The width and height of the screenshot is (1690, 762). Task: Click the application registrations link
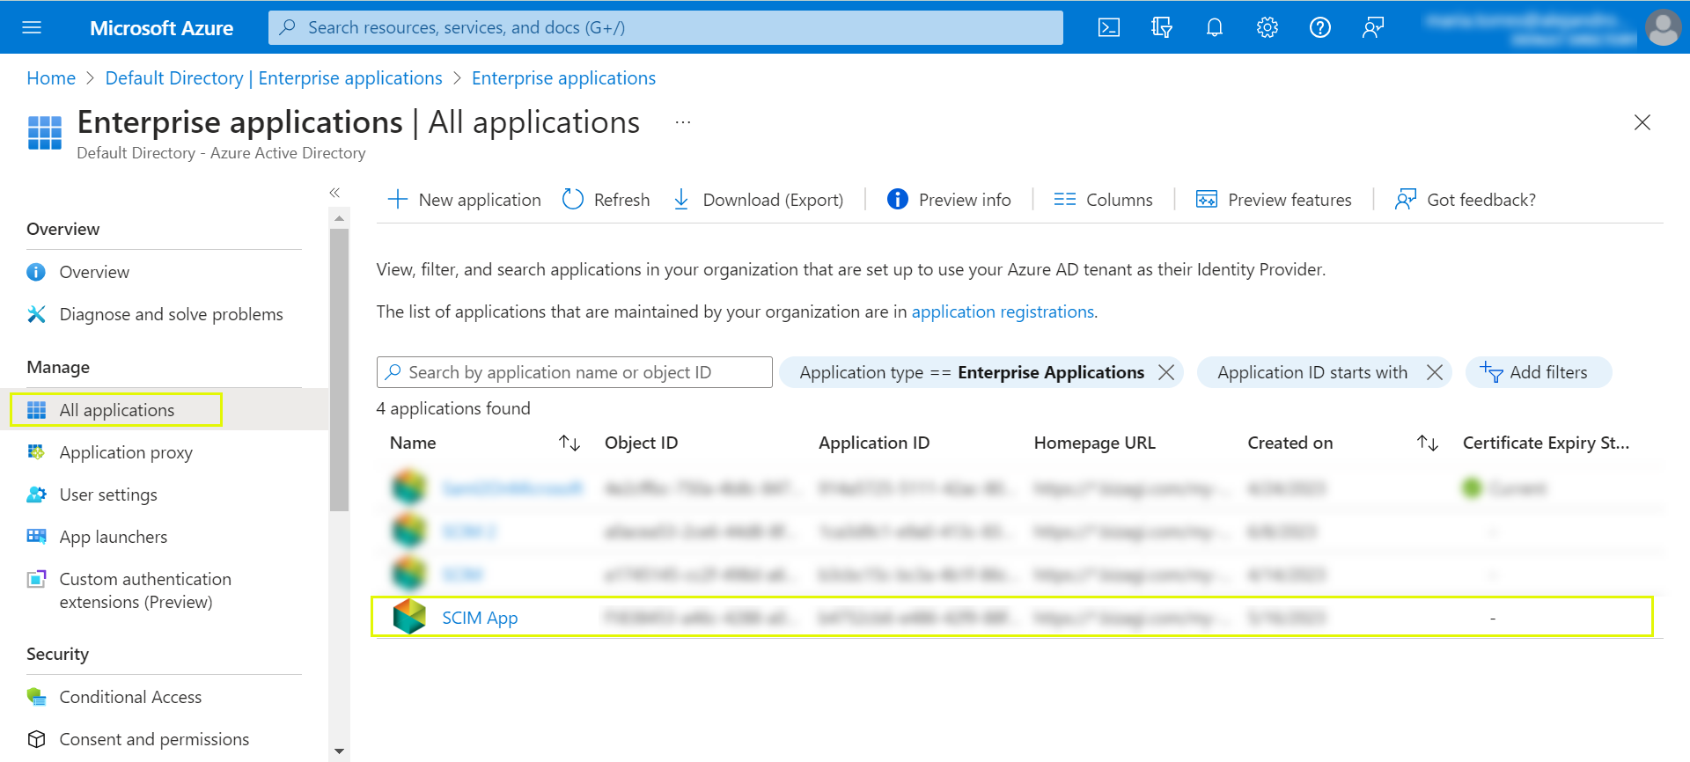coord(1003,311)
